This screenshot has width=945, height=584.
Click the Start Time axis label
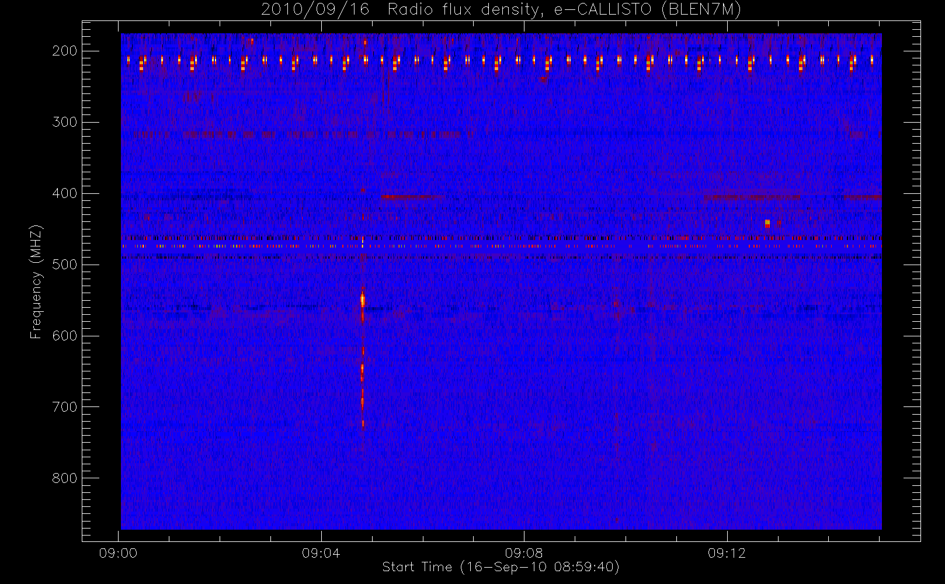501,567
